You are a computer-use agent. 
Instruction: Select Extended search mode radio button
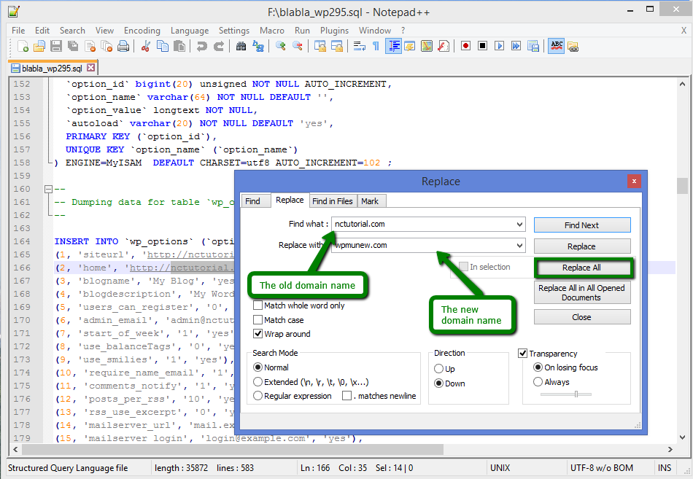pos(258,382)
